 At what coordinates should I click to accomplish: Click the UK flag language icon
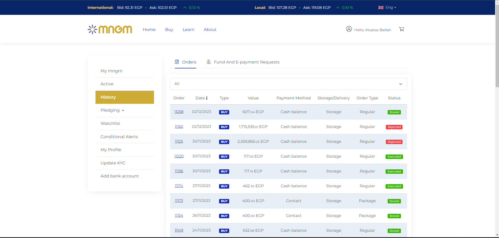(381, 8)
